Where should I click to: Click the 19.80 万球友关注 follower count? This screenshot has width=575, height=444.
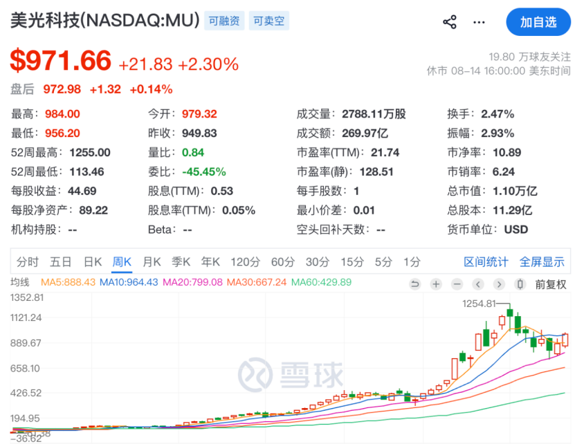(x=529, y=57)
